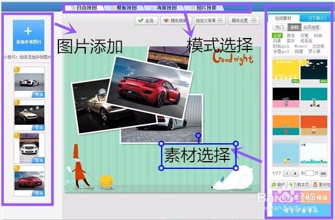Screen dimensions: 335x220
Task: Click the GO page jump button
Action: pos(324,173)
